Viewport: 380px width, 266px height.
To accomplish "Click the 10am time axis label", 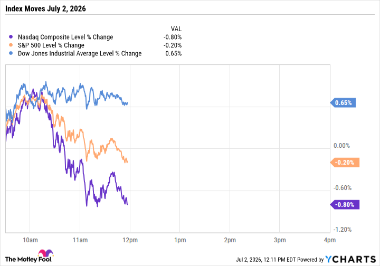I will point(30,240).
